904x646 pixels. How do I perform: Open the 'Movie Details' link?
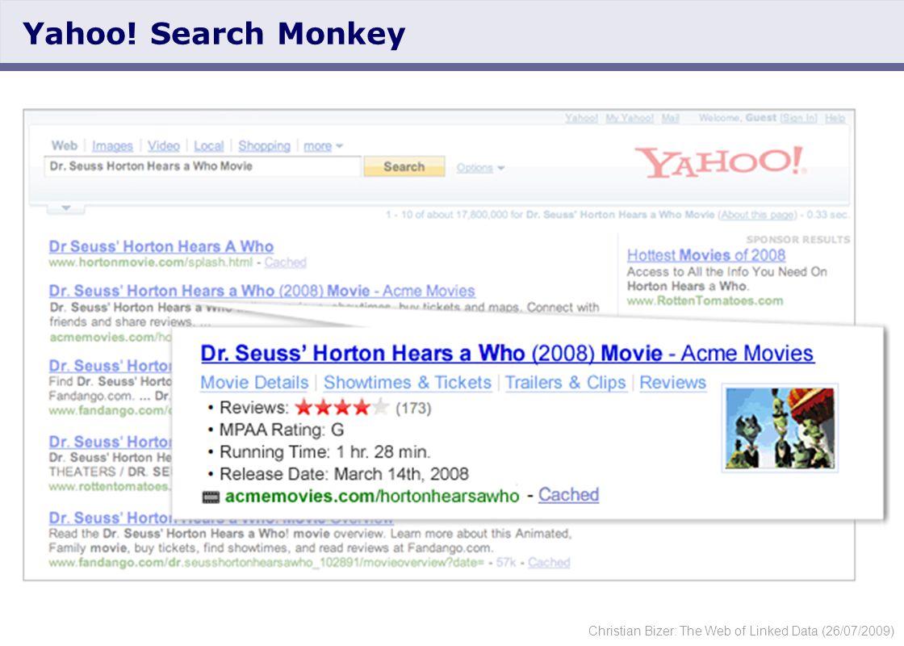click(x=254, y=383)
